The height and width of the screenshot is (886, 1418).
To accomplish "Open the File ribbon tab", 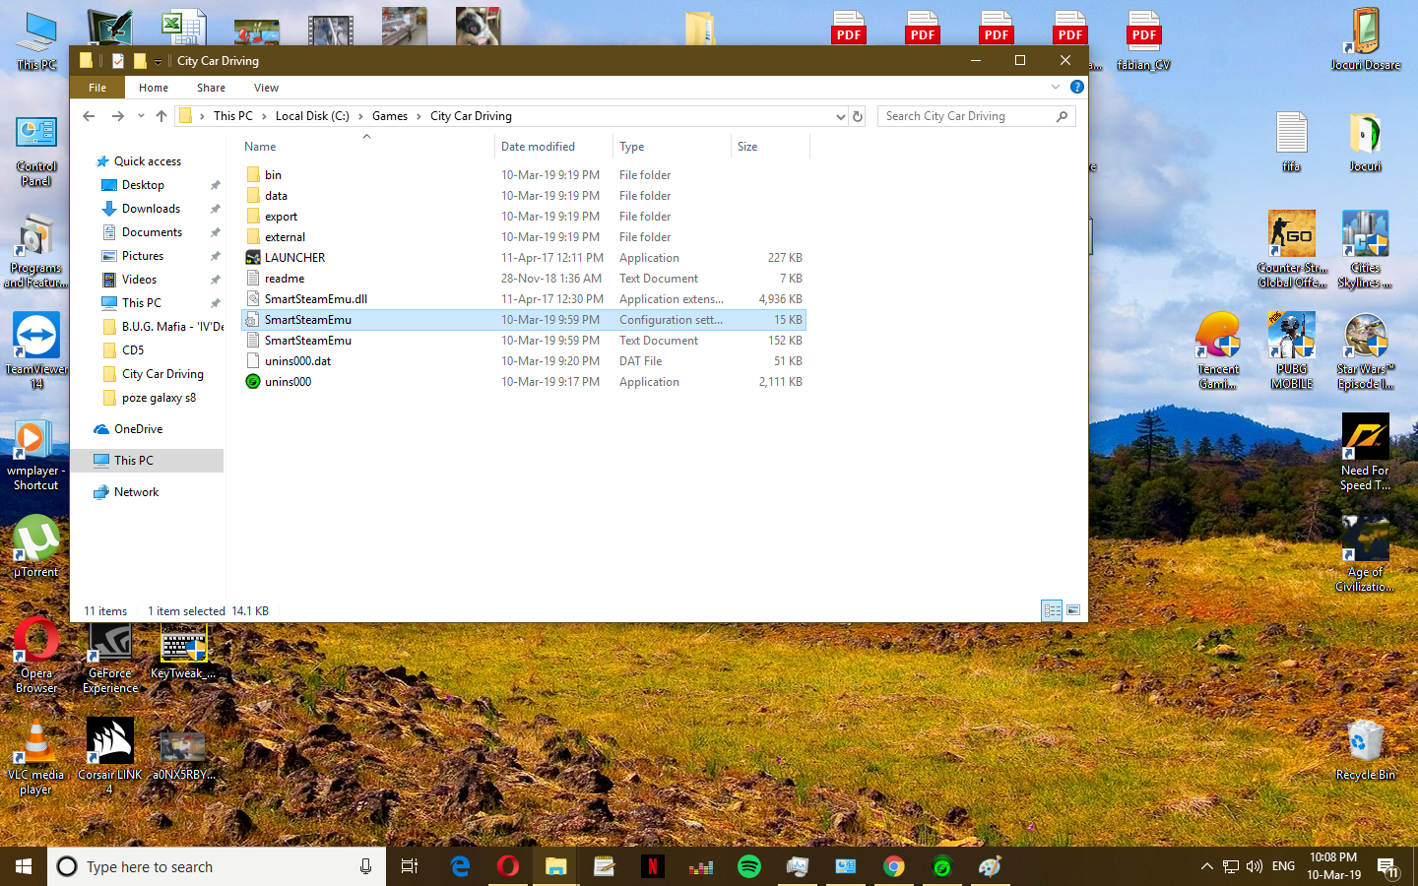I will 97,88.
